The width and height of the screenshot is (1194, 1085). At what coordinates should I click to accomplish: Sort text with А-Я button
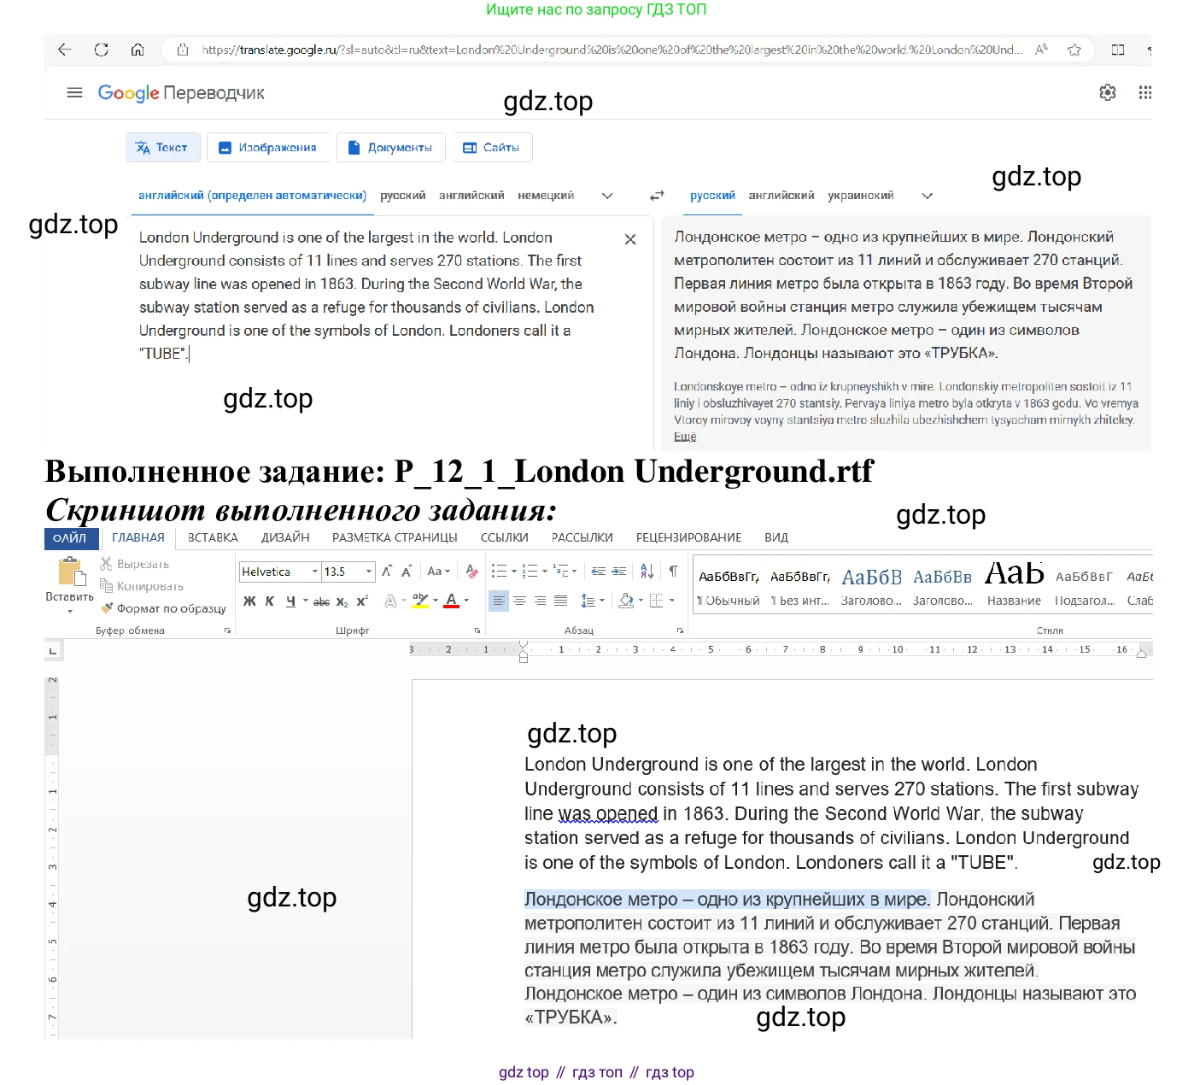click(647, 572)
